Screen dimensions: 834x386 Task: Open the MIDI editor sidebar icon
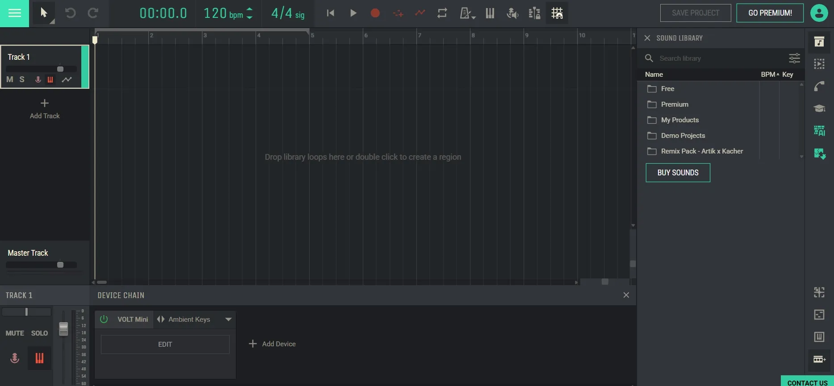point(819,315)
